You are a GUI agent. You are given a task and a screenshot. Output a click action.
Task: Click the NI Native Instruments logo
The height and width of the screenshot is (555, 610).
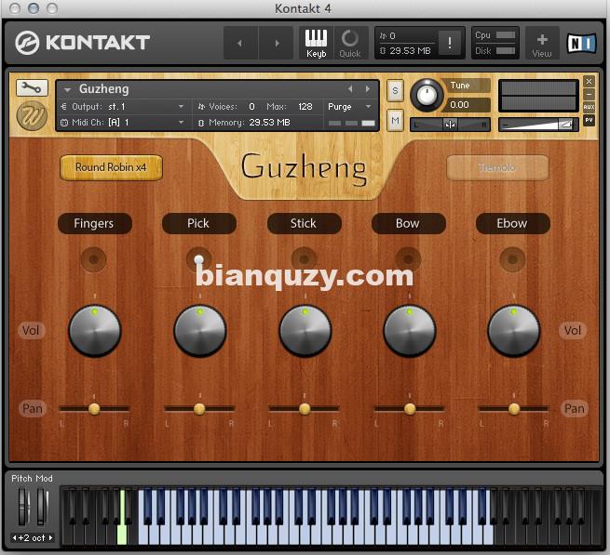[x=581, y=43]
